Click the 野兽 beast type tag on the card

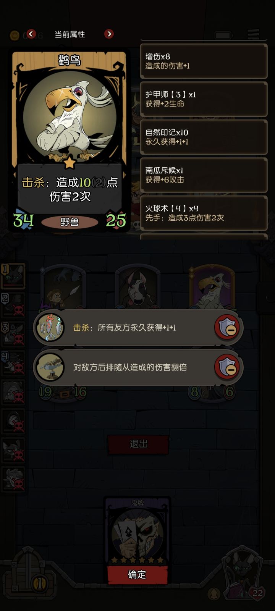pyautogui.click(x=70, y=222)
